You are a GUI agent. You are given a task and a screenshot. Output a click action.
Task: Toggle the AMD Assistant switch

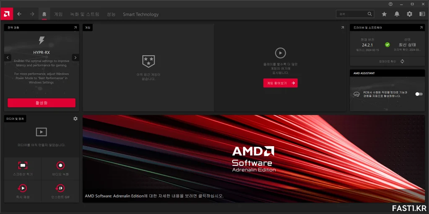pos(419,94)
